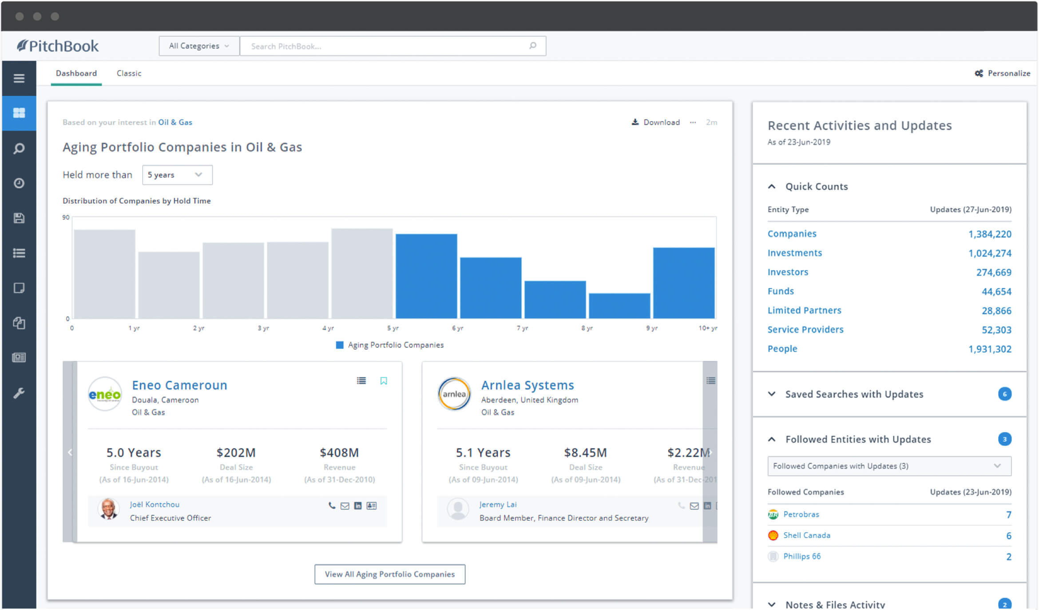The width and height of the screenshot is (1039, 610).
Task: Click the Arnlea company logo
Action: [x=454, y=394]
